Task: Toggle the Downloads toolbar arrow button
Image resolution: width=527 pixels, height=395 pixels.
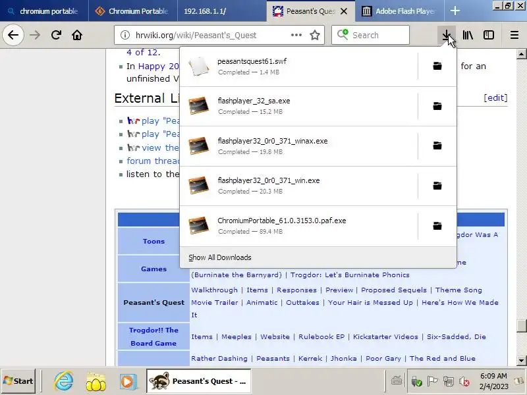Action: (x=447, y=35)
